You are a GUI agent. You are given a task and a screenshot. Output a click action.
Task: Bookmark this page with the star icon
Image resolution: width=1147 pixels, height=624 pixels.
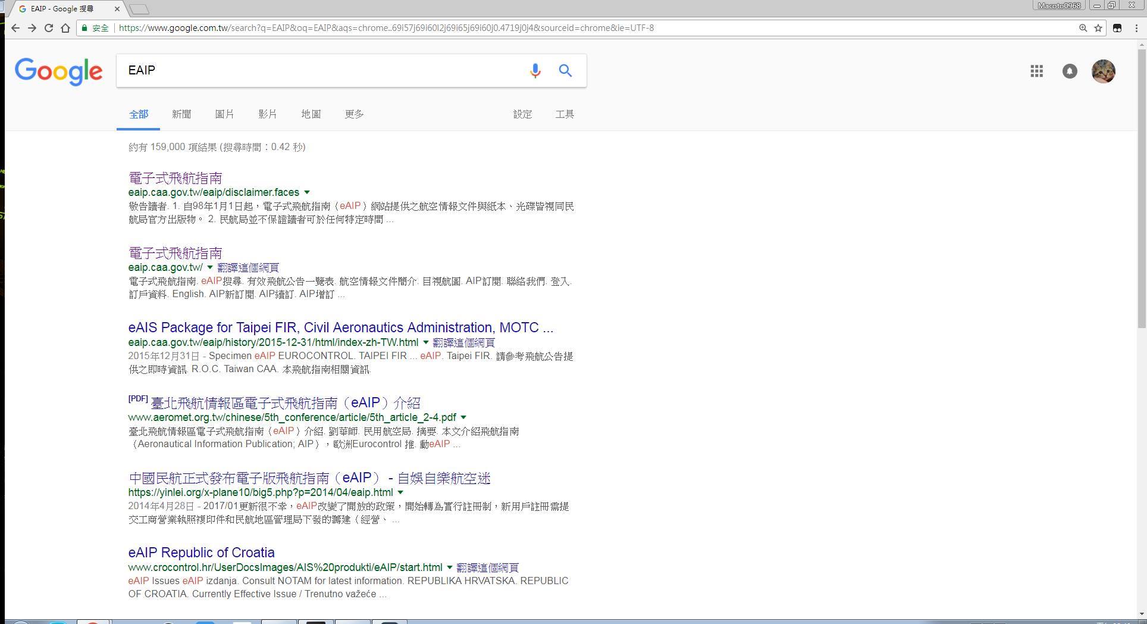click(1098, 28)
